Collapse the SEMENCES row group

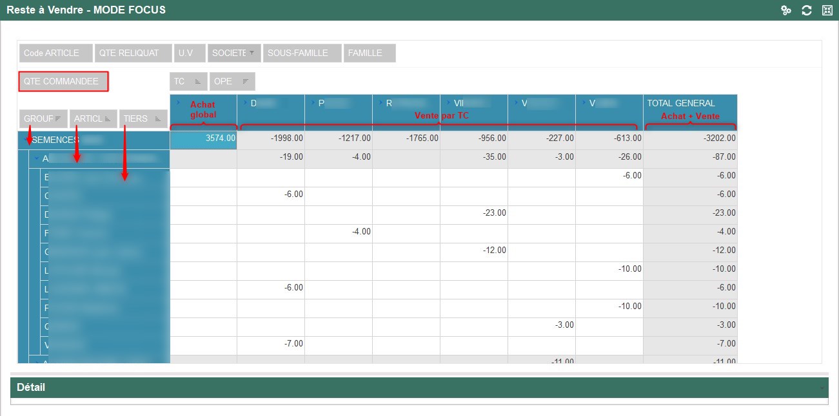pos(26,140)
